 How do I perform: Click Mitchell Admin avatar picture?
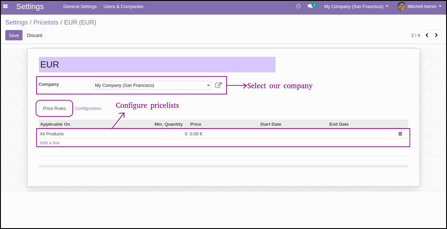(x=401, y=6)
